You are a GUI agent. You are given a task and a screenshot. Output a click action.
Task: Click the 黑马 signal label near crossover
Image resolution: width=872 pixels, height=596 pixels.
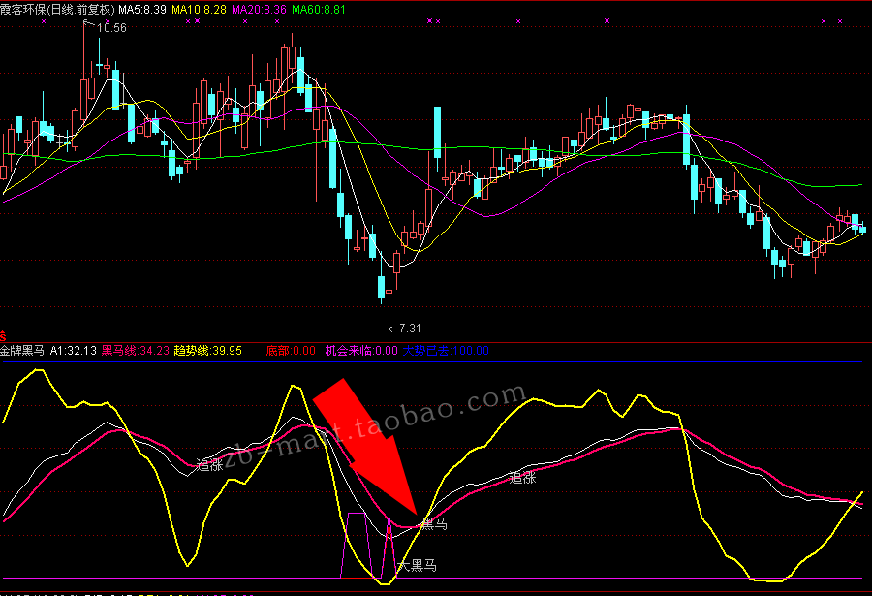[434, 523]
